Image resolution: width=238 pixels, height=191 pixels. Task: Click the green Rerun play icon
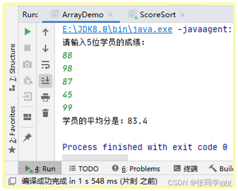(x=27, y=32)
